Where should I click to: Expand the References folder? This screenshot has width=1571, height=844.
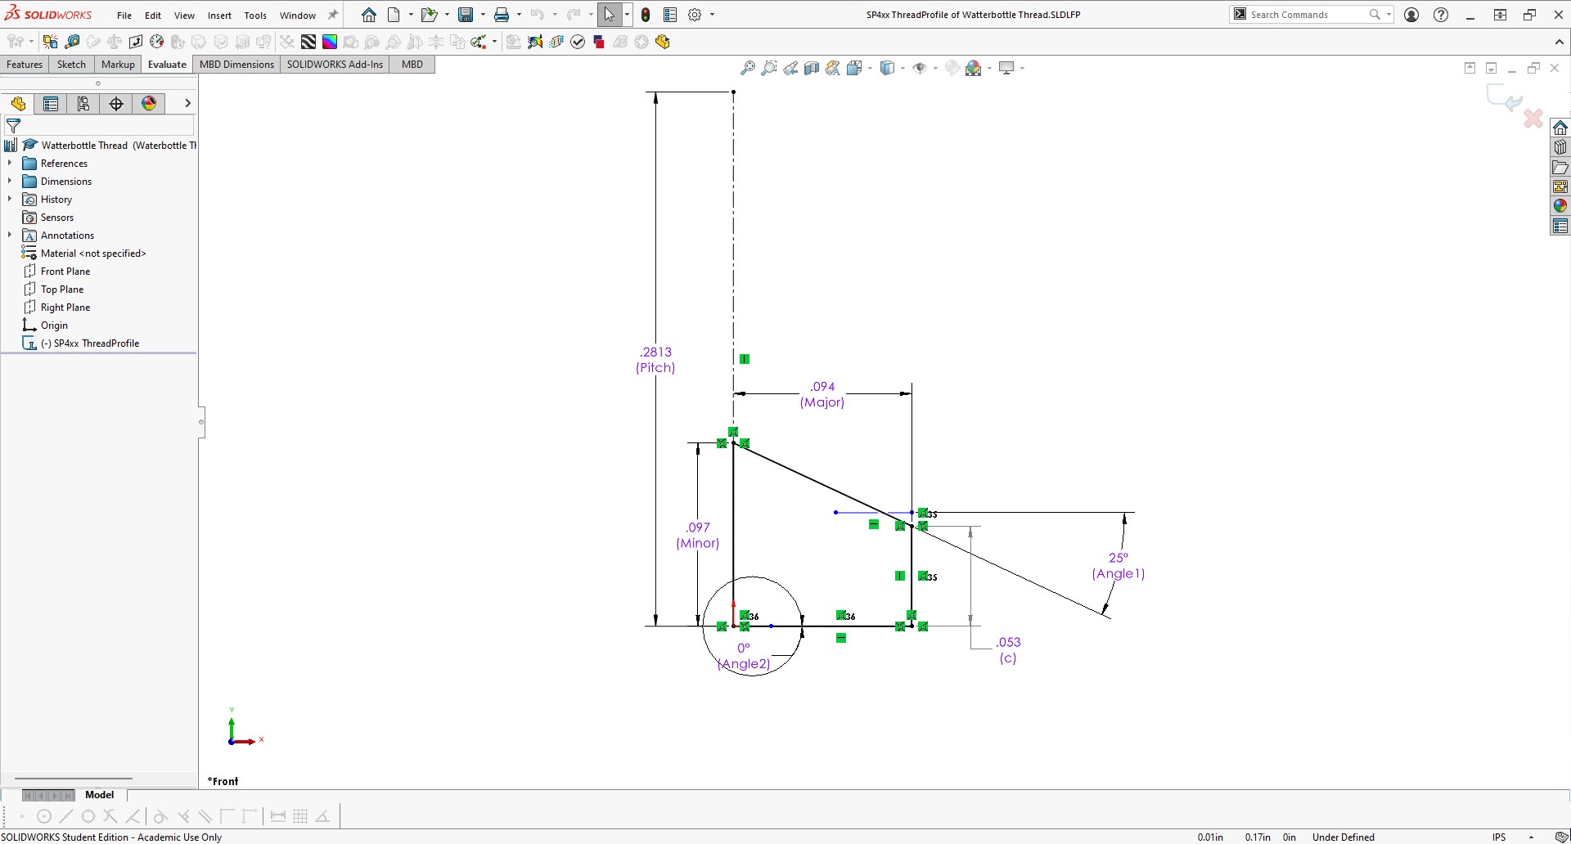10,164
